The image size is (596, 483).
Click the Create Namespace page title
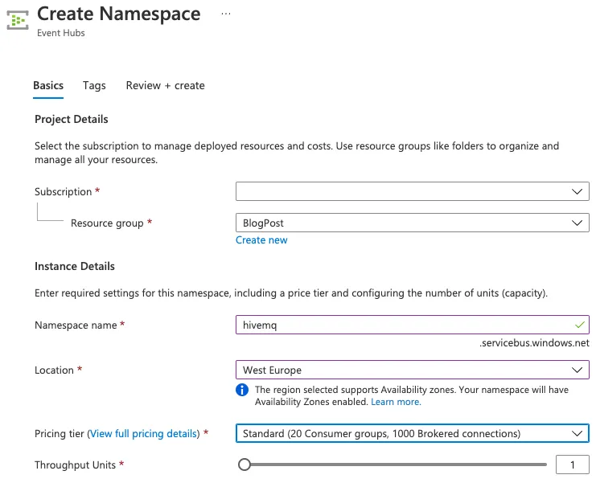118,14
